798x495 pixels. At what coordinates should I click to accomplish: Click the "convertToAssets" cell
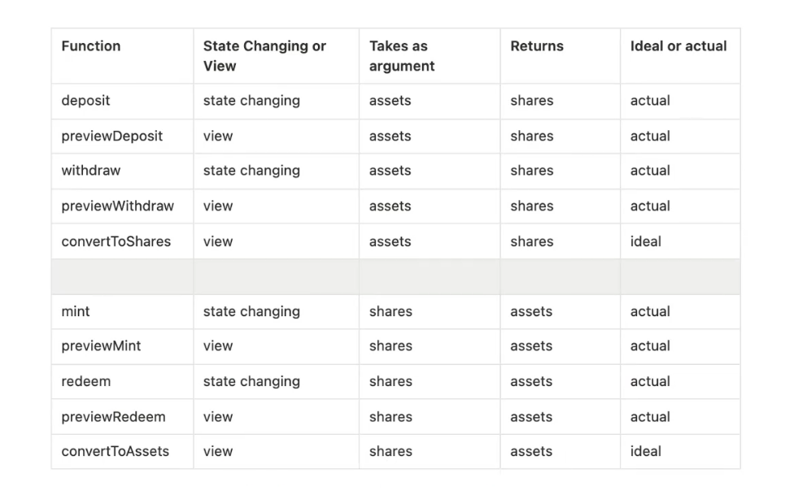pos(116,451)
